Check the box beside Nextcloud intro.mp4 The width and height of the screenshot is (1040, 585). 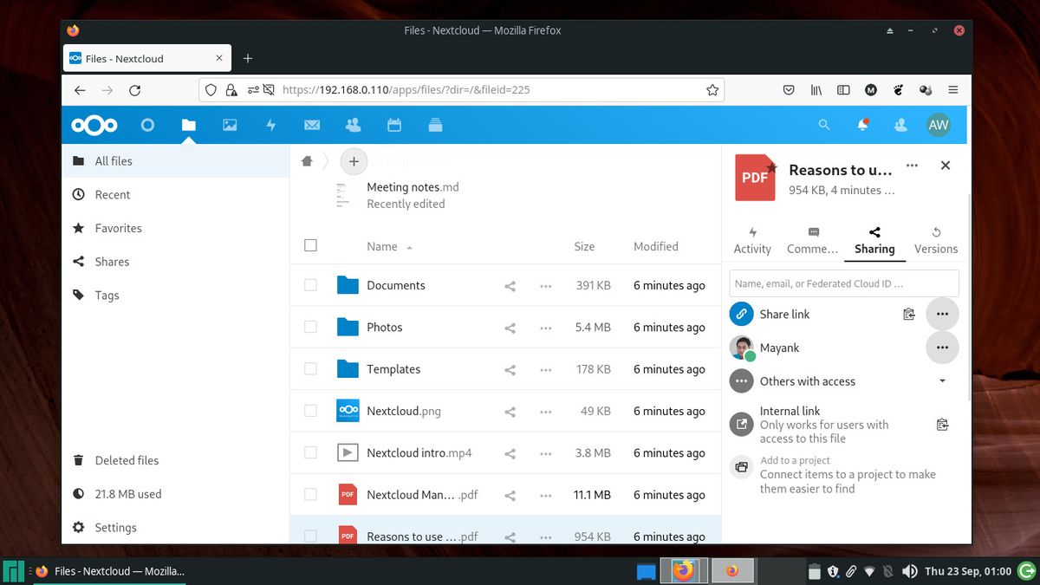pyautogui.click(x=310, y=452)
